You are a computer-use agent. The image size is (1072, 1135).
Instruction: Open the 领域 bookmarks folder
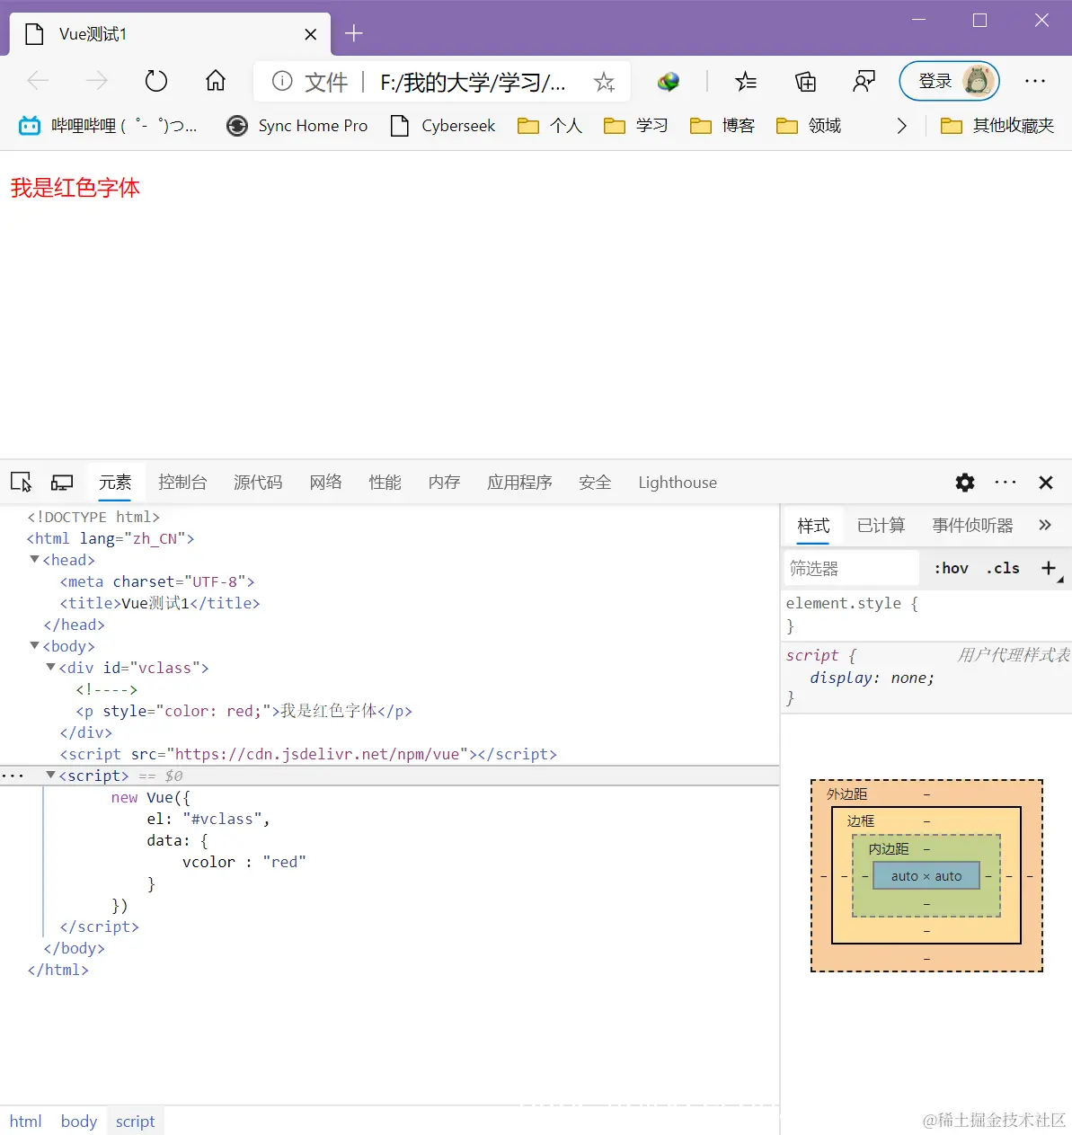(x=809, y=126)
